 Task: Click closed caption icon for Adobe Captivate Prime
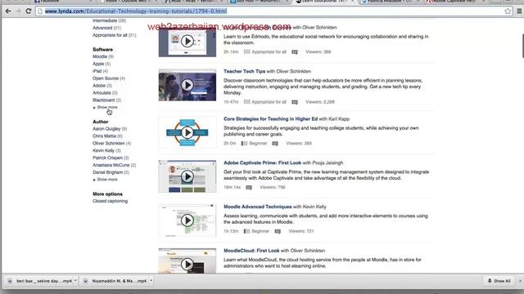(249, 187)
